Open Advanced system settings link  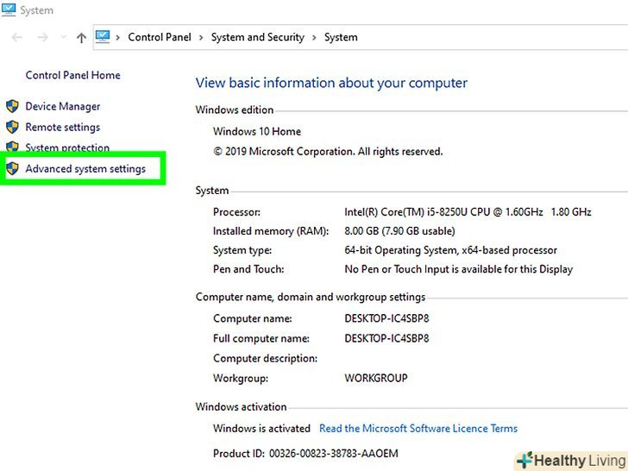coord(85,169)
